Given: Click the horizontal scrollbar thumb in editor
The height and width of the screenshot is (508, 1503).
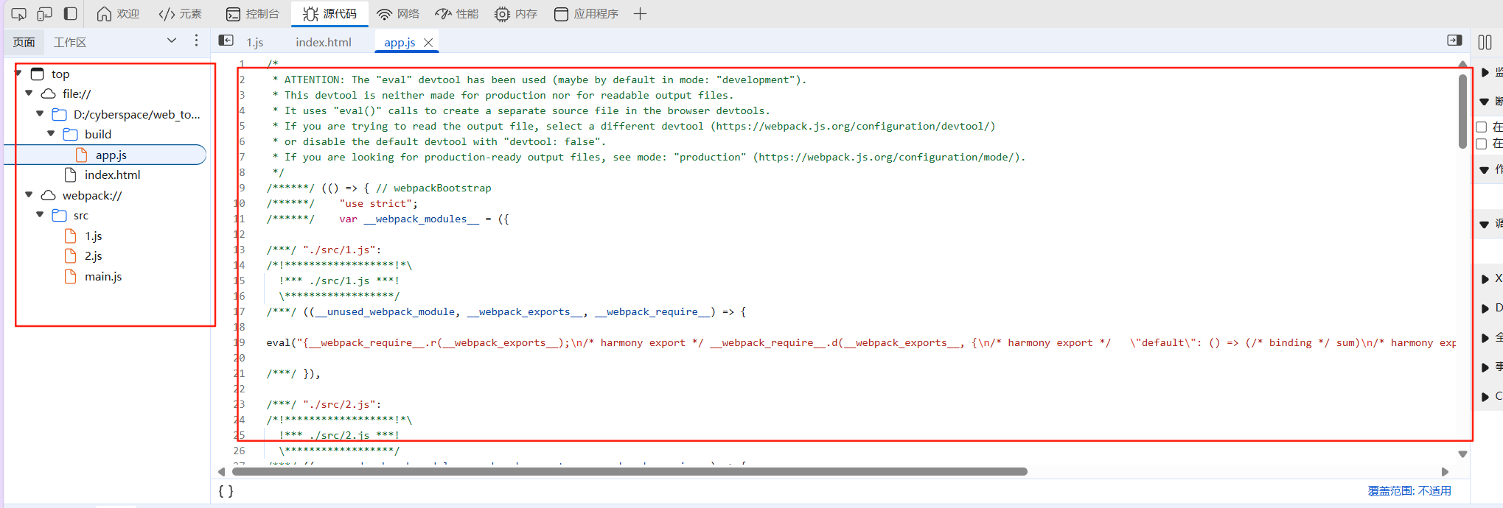Looking at the screenshot, I should click(x=630, y=471).
